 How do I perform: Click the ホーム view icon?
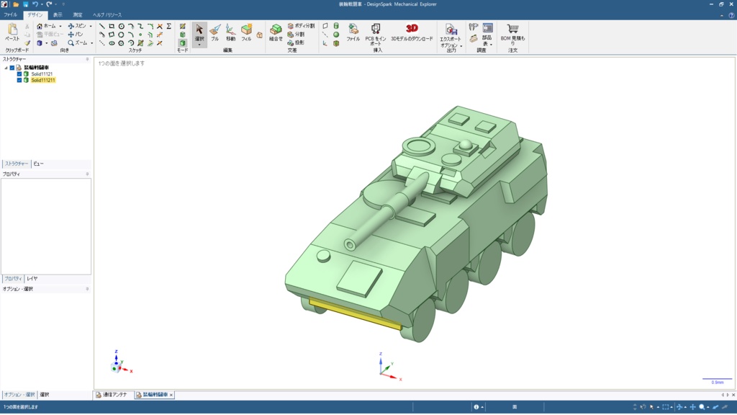click(40, 27)
